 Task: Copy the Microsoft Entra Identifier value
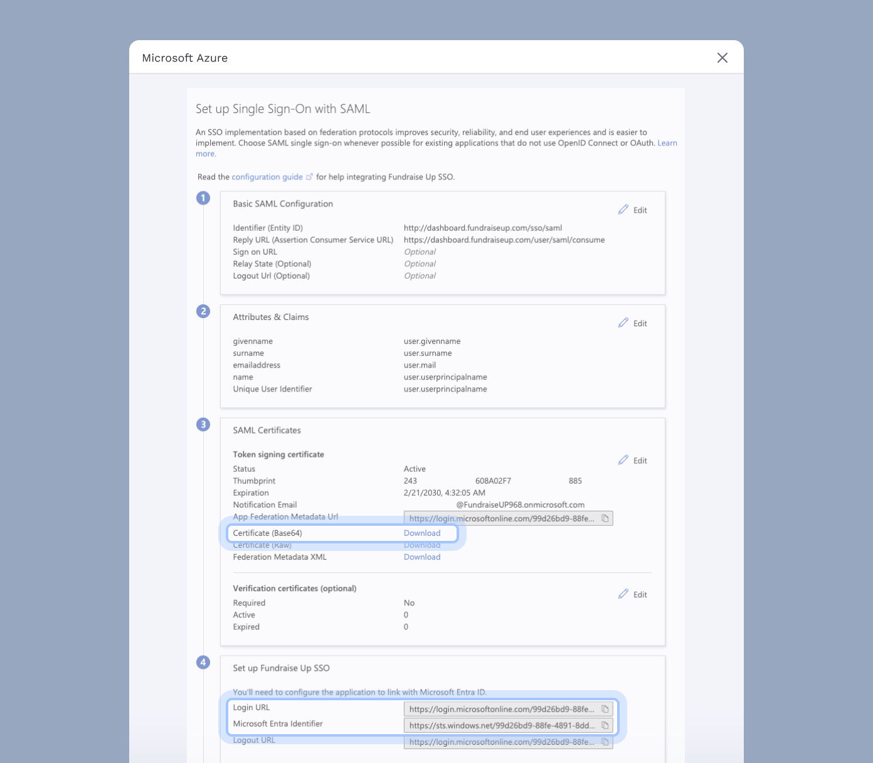[x=605, y=725]
